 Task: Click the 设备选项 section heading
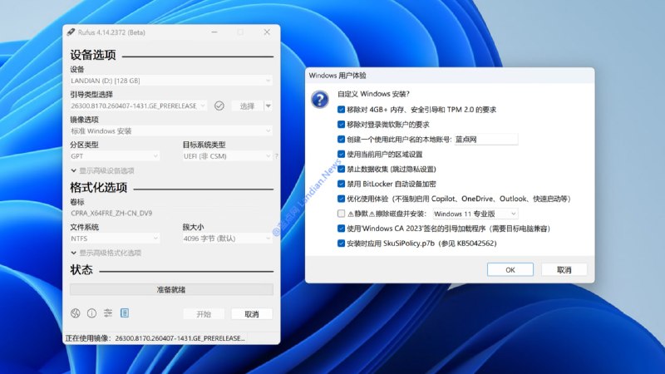pos(93,55)
